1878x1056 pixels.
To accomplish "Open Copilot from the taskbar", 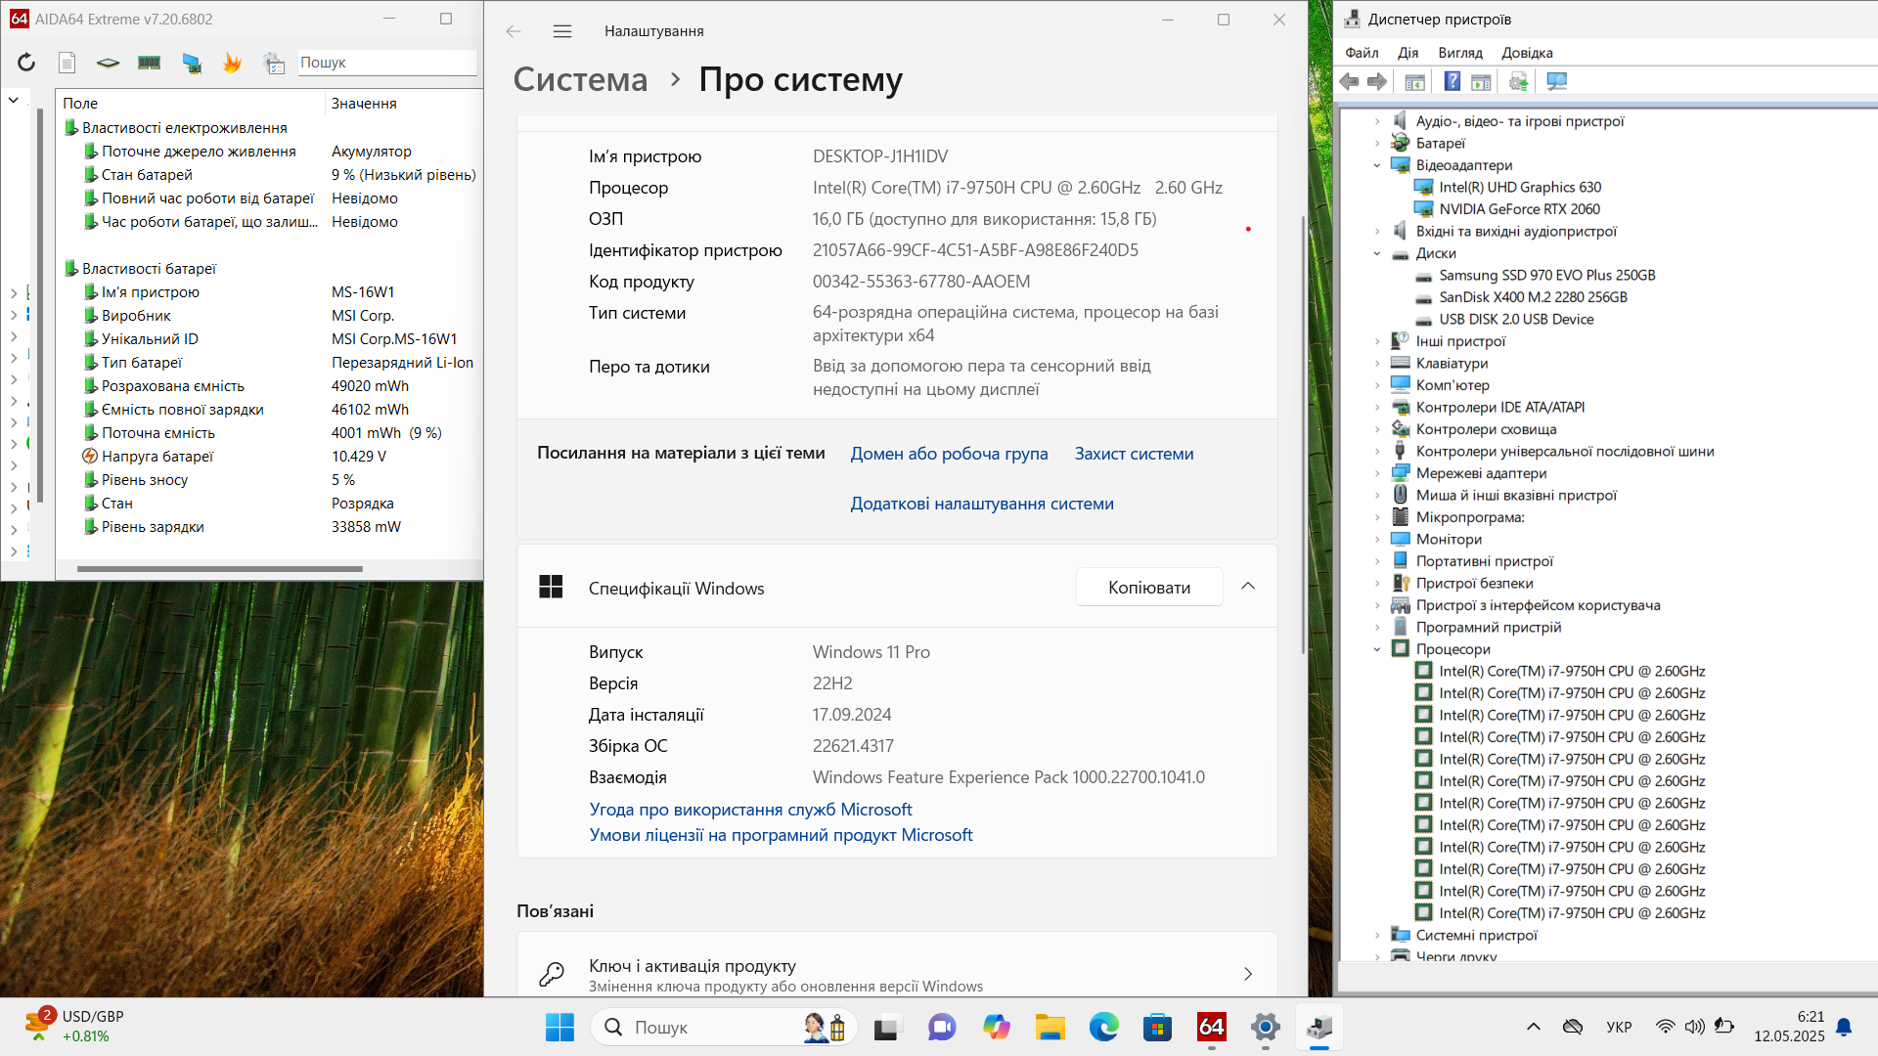I will pyautogui.click(x=996, y=1027).
